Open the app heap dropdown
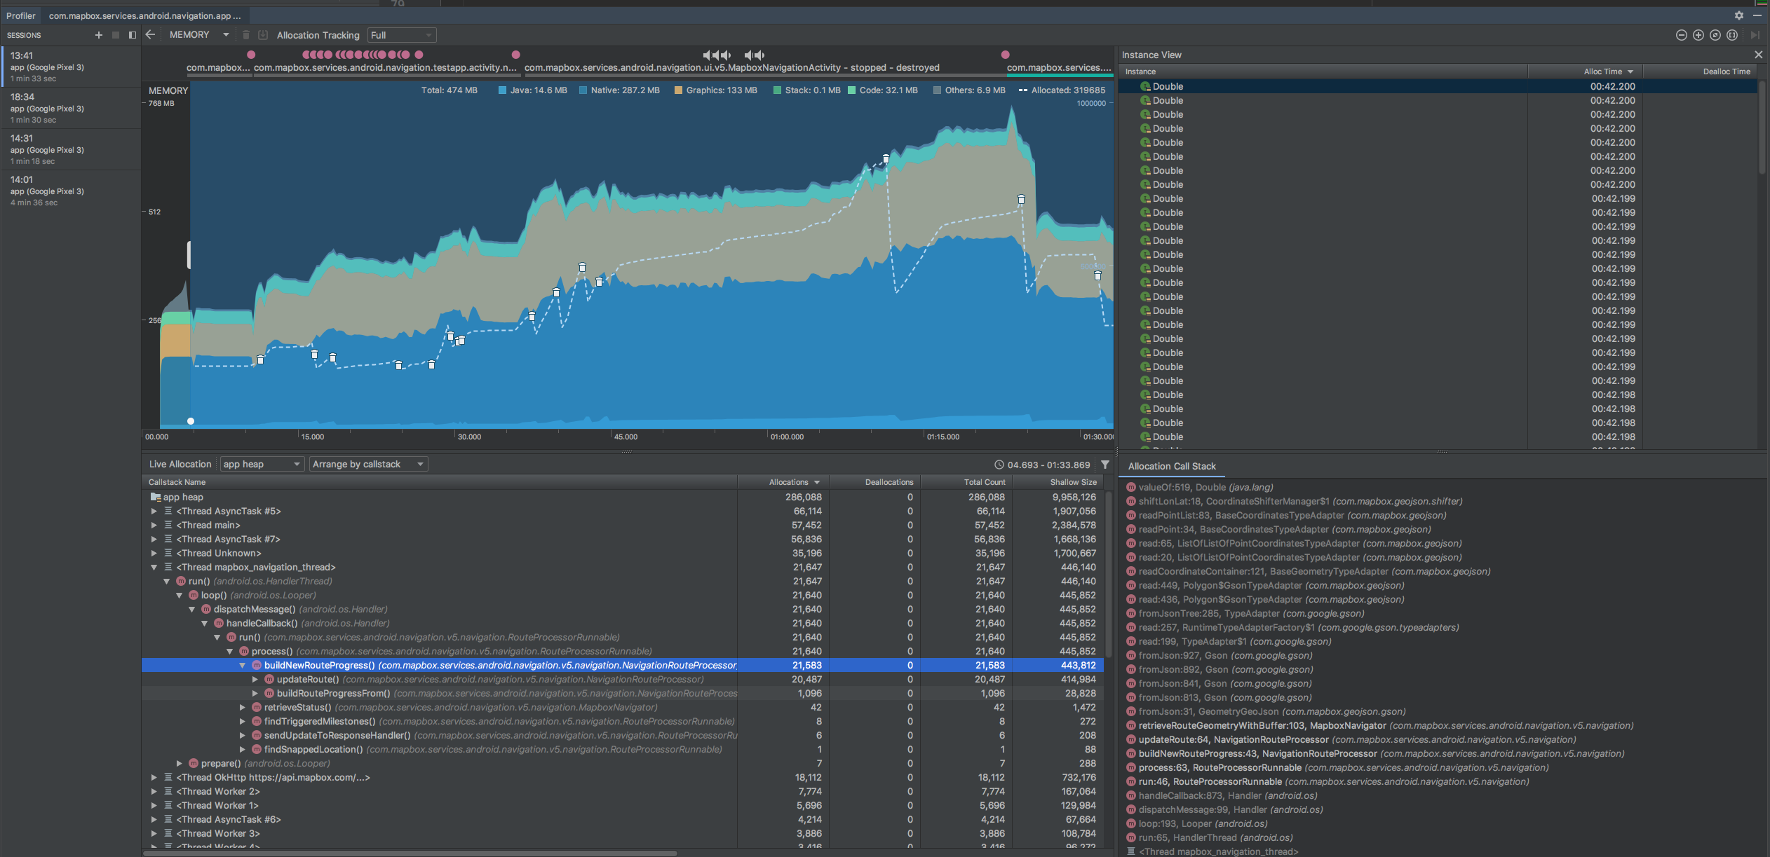Viewport: 1770px width, 857px height. tap(261, 465)
